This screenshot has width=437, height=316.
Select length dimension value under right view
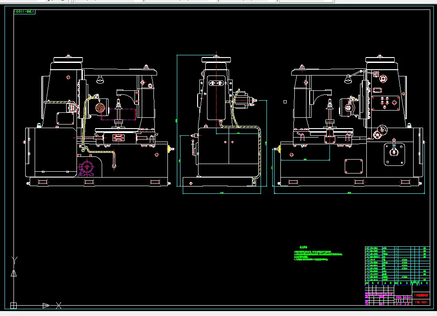(349, 193)
